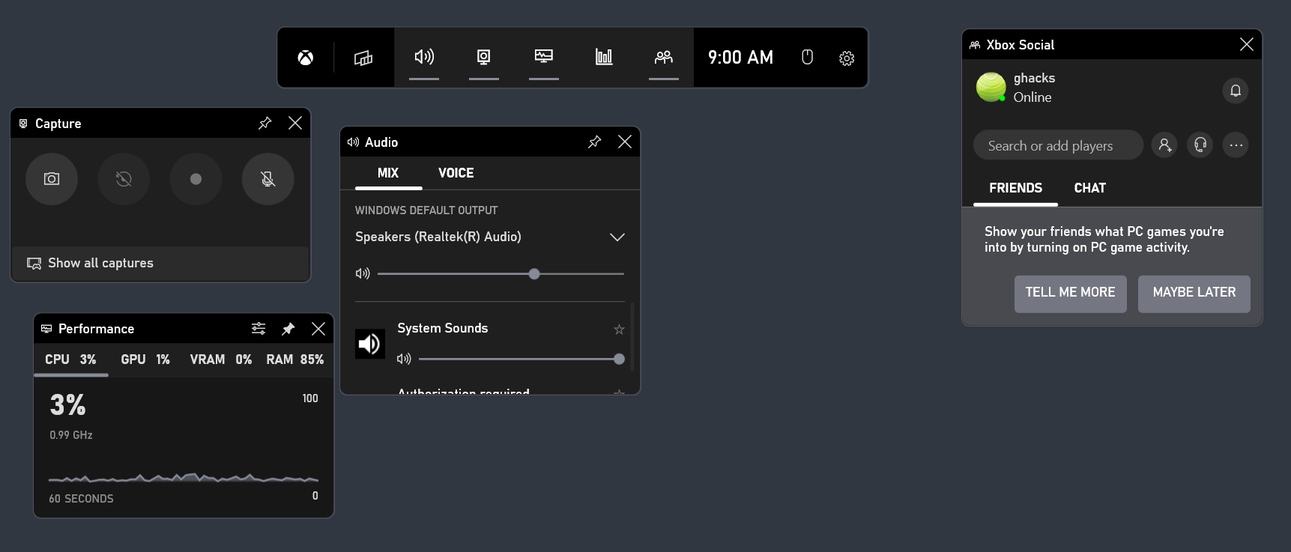Take a screenshot with the camera icon
Image resolution: width=1291 pixels, height=552 pixels.
click(52, 179)
